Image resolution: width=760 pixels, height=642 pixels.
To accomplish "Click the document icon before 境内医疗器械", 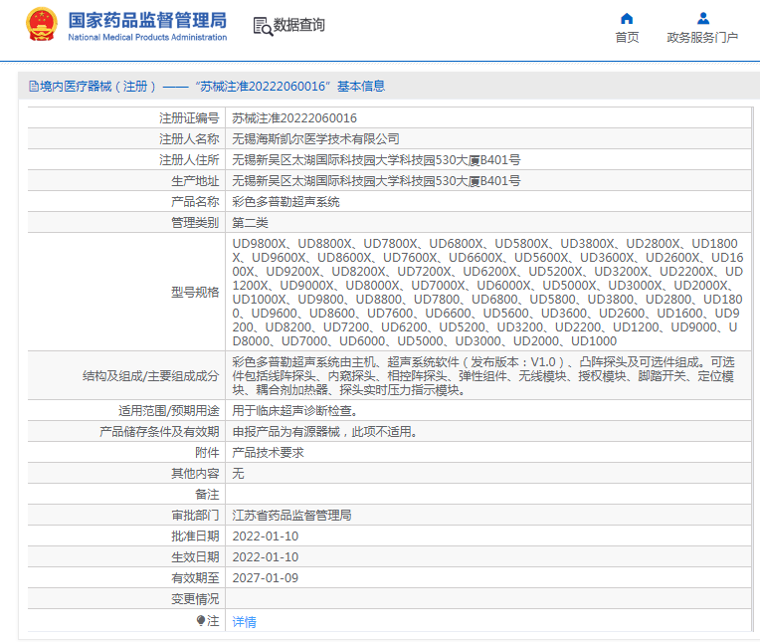I will [x=34, y=87].
